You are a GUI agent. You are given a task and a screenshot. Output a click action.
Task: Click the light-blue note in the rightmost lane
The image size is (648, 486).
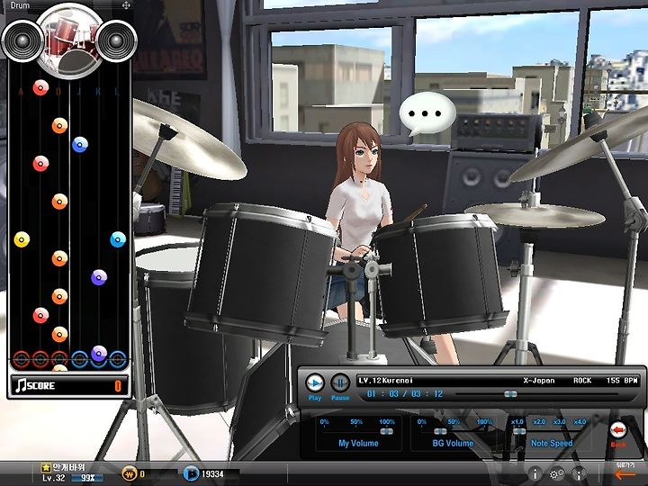pyautogui.click(x=118, y=239)
